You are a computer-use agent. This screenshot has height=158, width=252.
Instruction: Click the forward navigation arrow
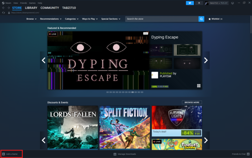[x=9, y=8]
